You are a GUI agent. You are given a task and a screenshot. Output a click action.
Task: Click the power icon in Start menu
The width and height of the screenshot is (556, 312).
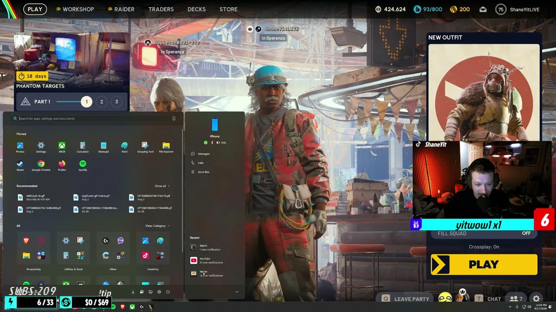tap(168, 292)
